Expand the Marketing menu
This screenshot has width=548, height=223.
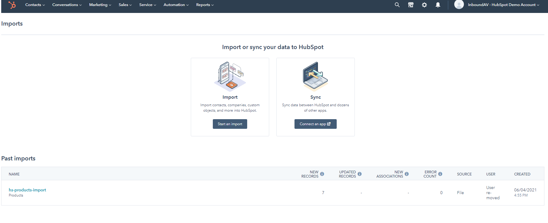pos(100,5)
